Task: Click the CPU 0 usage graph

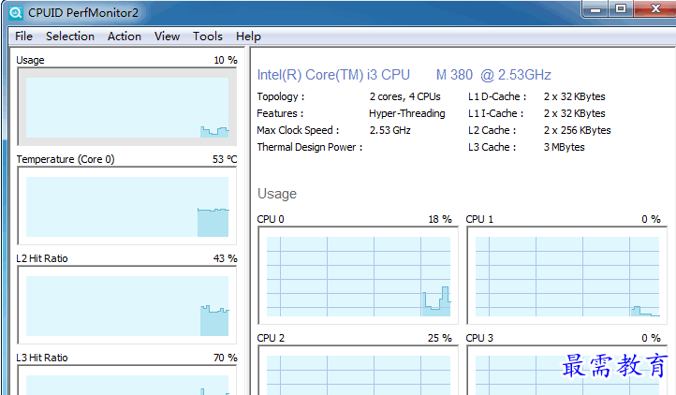Action: 358,275
